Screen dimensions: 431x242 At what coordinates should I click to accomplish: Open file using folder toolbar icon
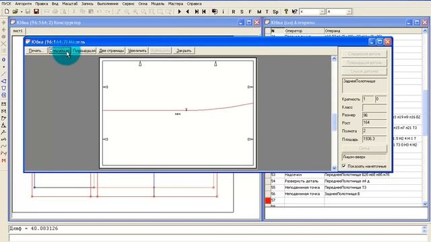pyautogui.click(x=15, y=11)
